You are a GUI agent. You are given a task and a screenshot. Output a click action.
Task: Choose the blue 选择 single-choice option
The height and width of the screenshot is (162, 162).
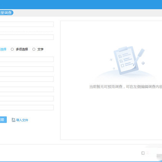point(3,49)
